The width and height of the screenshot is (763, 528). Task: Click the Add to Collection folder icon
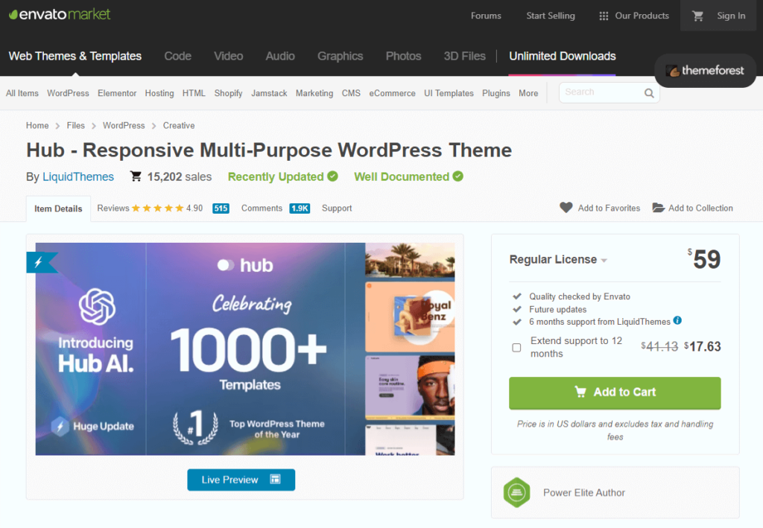pyautogui.click(x=659, y=208)
